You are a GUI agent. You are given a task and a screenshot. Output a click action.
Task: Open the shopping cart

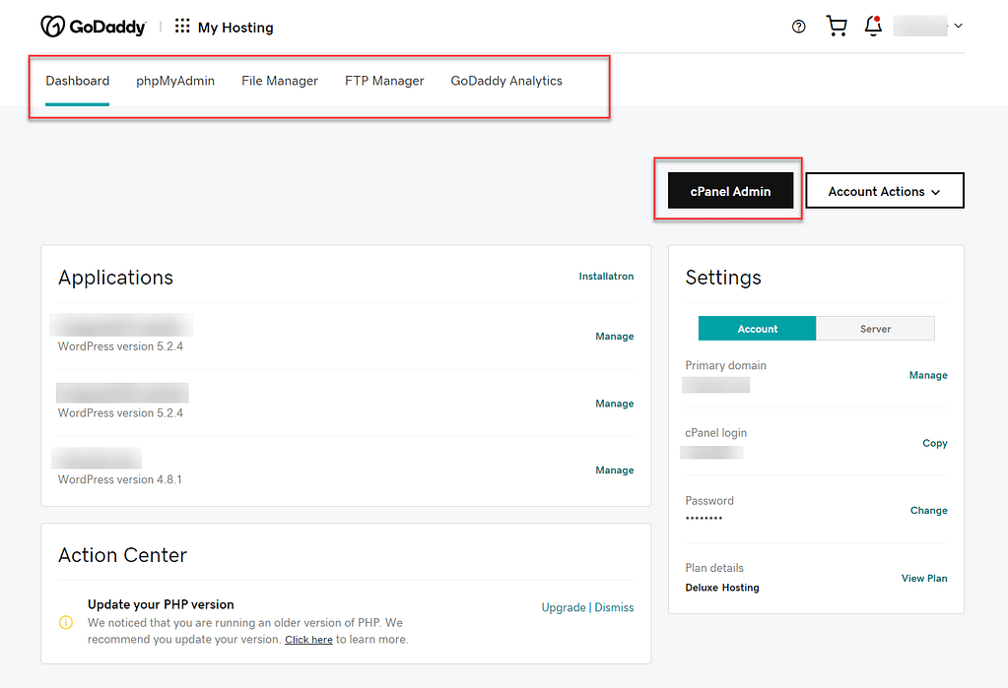coord(837,27)
